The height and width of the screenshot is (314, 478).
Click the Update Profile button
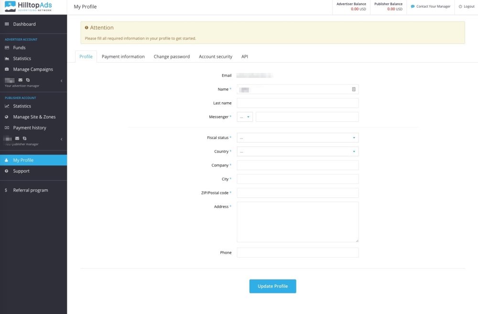[x=272, y=286]
